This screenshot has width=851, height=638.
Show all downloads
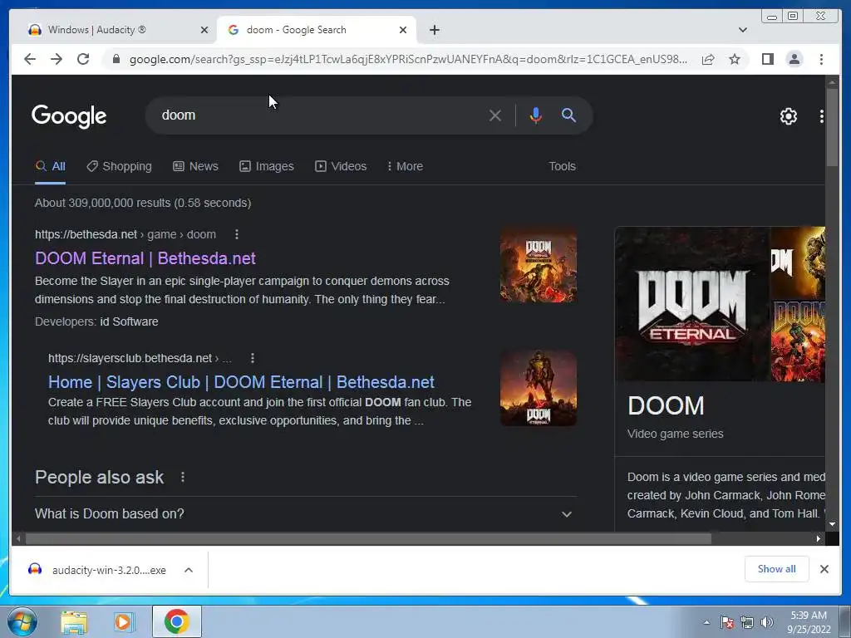pyautogui.click(x=777, y=569)
